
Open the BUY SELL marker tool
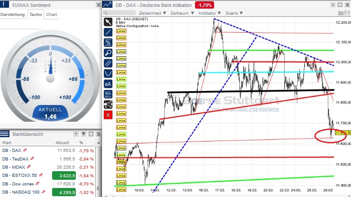108,94
